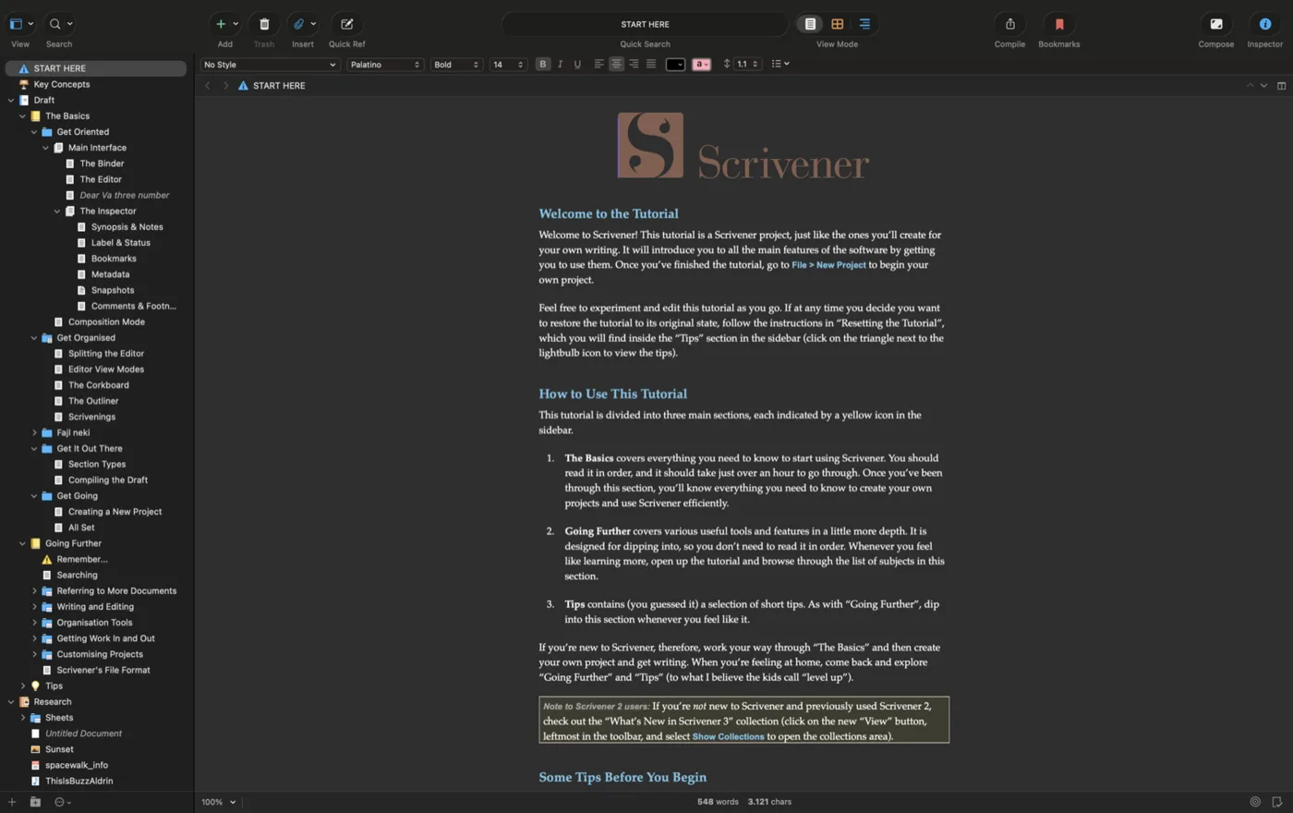1293x813 pixels.
Task: Toggle underline formatting
Action: 577,64
